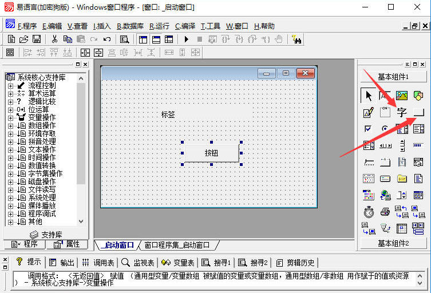This screenshot has height=293, width=431.
Task: Click the support library tree scrollbar down arrow
Action: (81, 221)
